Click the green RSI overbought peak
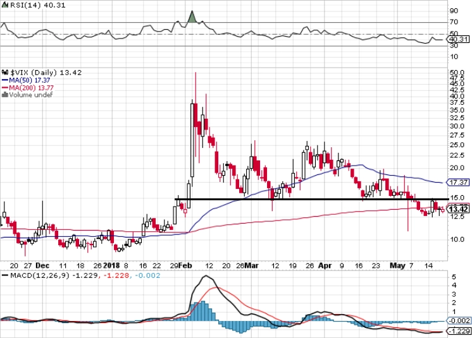472x338 pixels. 192,17
